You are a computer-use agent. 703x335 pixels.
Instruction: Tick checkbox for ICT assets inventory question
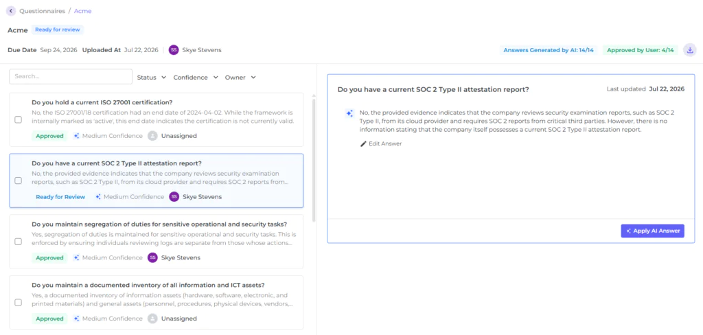coord(19,302)
